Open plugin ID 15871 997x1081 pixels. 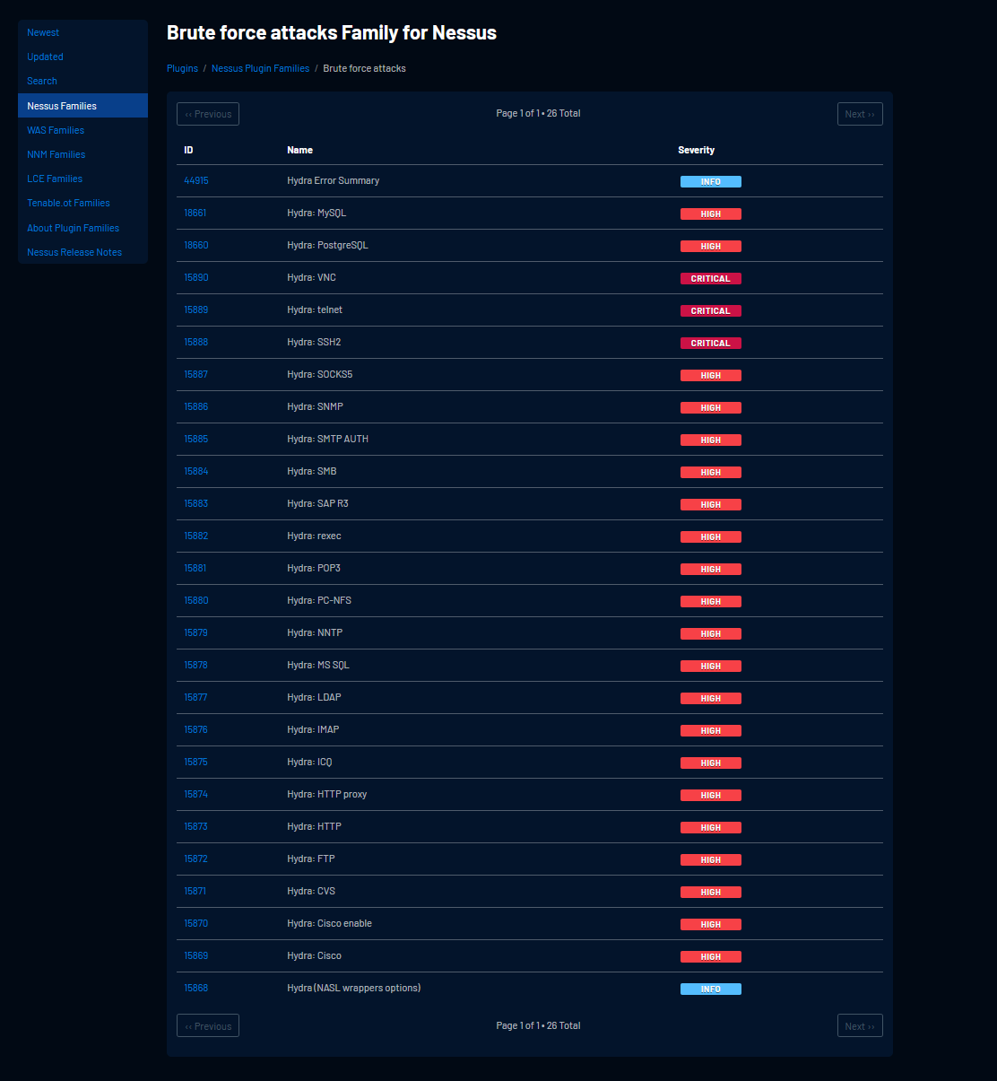pyautogui.click(x=195, y=891)
